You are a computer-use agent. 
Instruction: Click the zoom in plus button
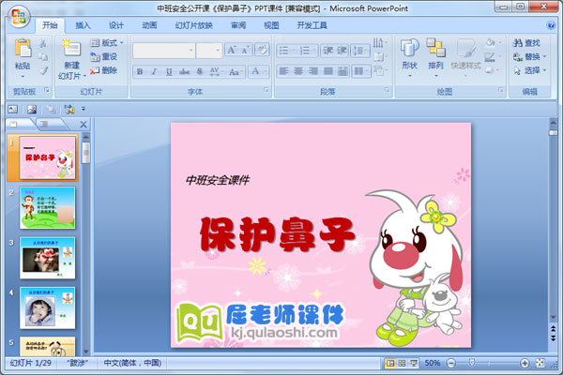pyautogui.click(x=525, y=363)
